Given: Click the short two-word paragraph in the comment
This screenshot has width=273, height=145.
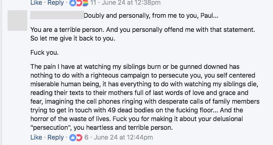Looking at the screenshot, I should tap(44, 53).
